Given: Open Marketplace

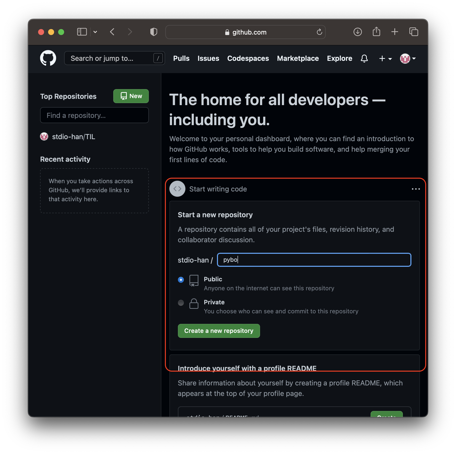Looking at the screenshot, I should click(x=298, y=58).
